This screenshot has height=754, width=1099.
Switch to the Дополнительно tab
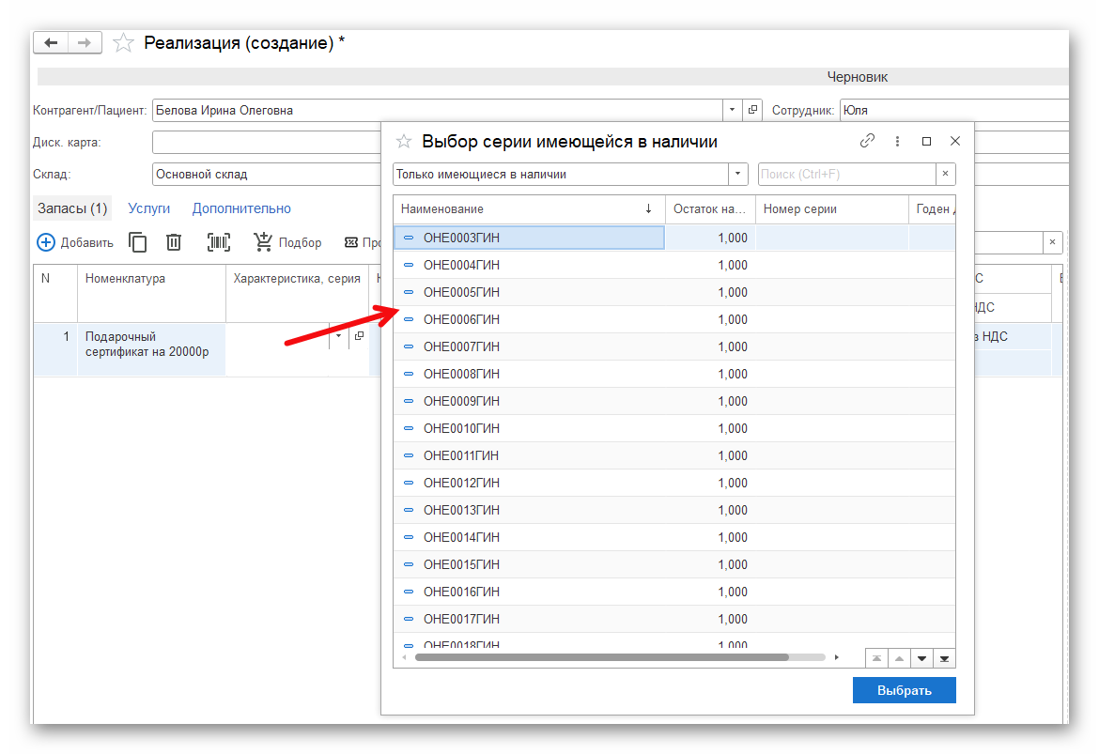(x=241, y=208)
